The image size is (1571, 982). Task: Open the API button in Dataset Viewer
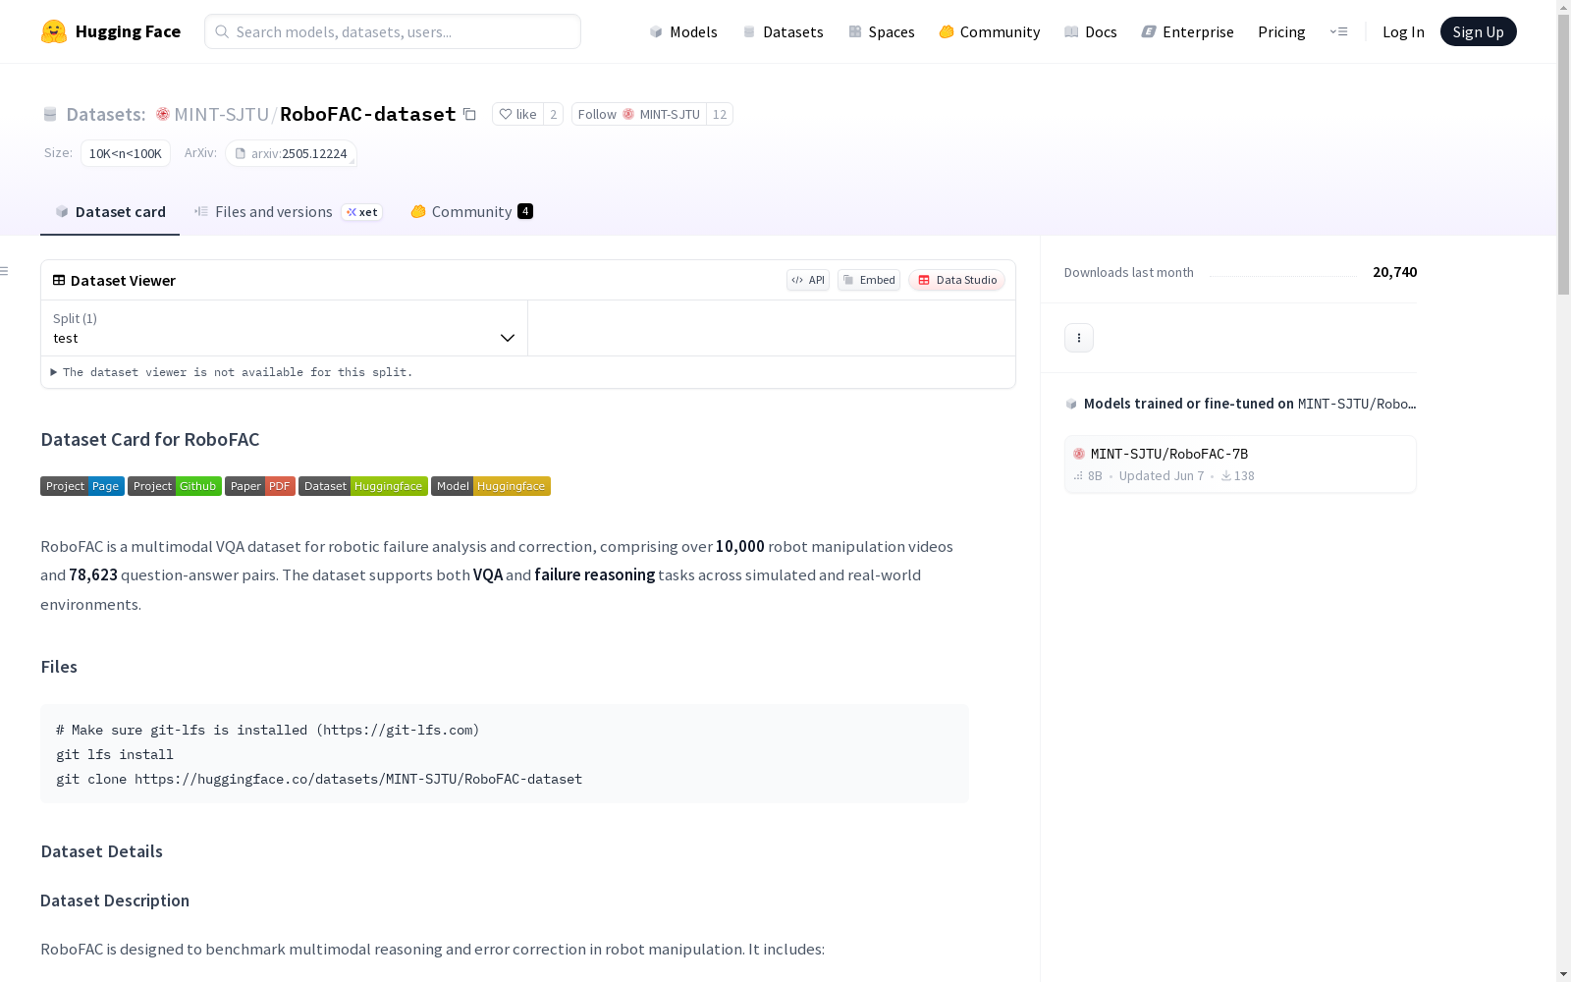tap(808, 280)
